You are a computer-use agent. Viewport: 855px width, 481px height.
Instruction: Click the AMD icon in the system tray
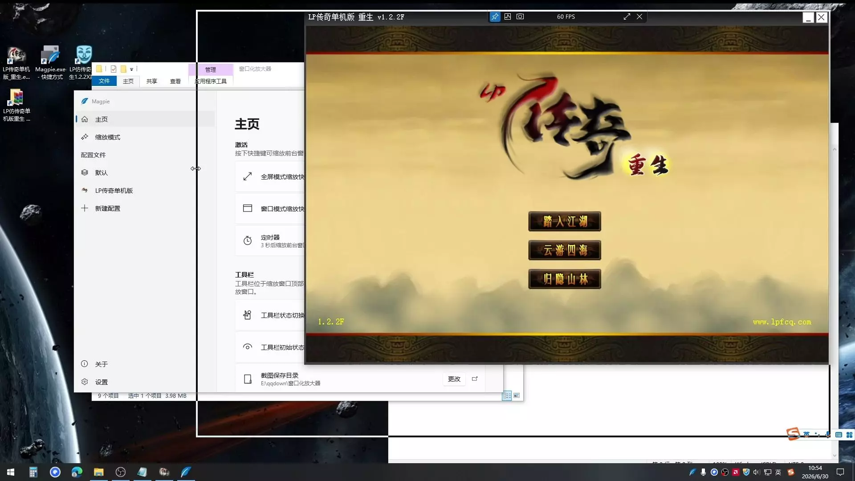click(x=736, y=472)
